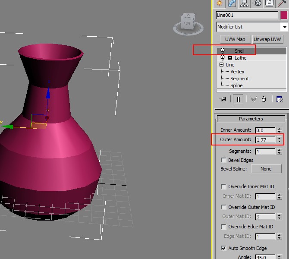Viewport: 289px width, 259px height.
Task: Click the ViewCube Left face
Action: pyautogui.click(x=187, y=24)
